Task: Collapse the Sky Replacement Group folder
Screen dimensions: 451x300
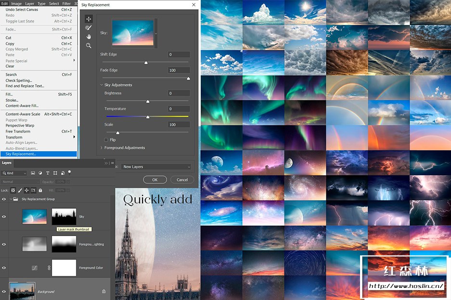Action: [10, 199]
